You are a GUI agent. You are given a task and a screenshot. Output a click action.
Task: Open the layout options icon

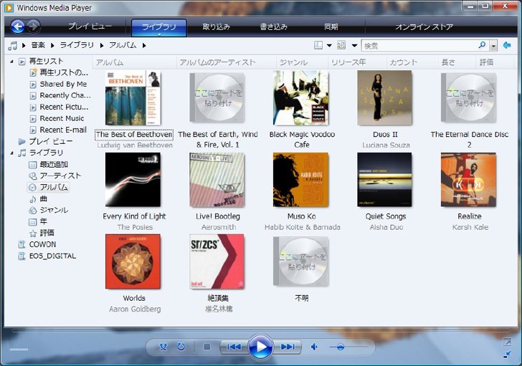tap(318, 45)
